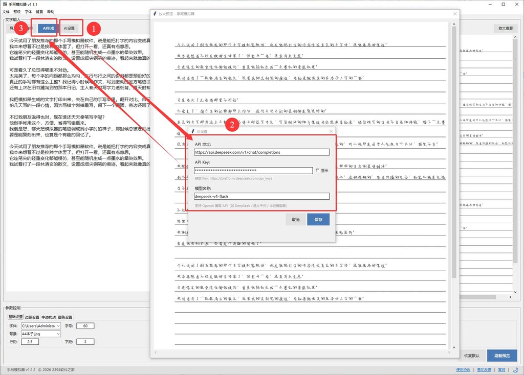Click main preview panel vertical scrollbar

click(515, 150)
